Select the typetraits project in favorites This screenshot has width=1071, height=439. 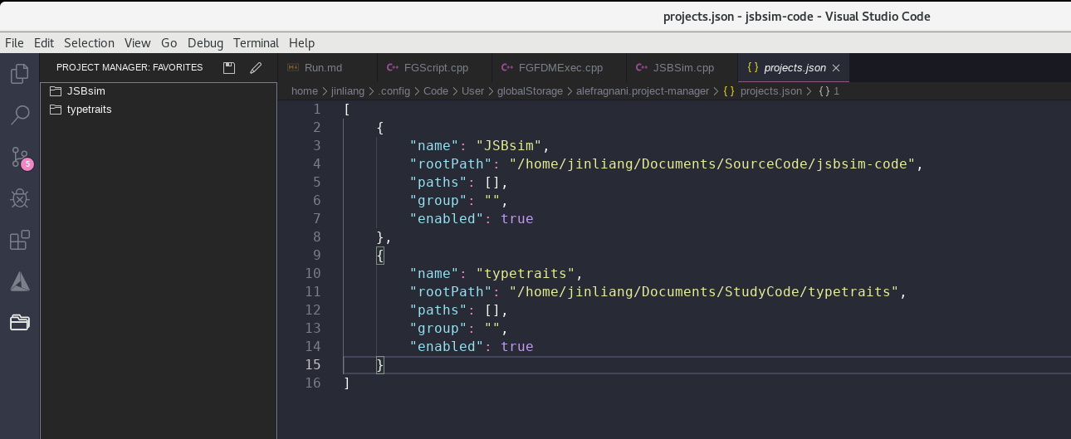[x=158, y=109]
